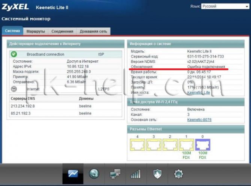Open the system settings gear icon
Viewport: 251px width, 186px height.
point(178,174)
